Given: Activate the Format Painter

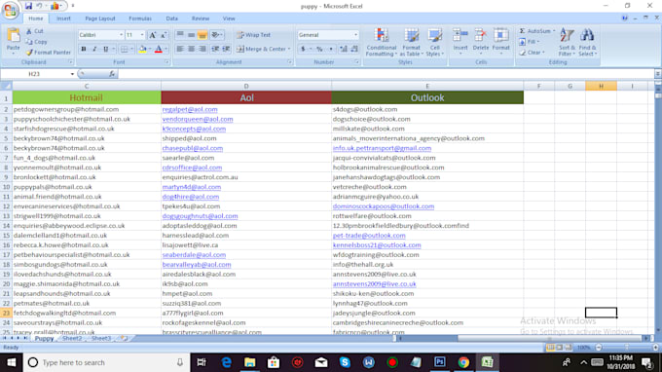Looking at the screenshot, I should tap(48, 53).
